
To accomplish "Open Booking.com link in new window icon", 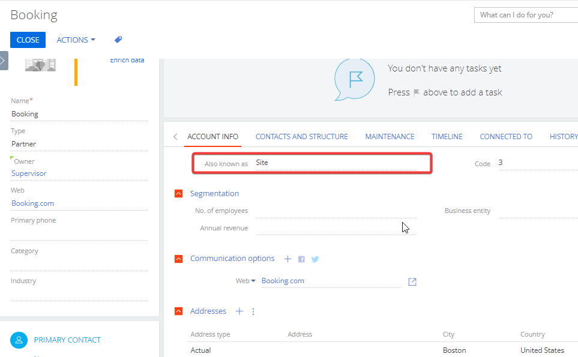I will tap(412, 282).
